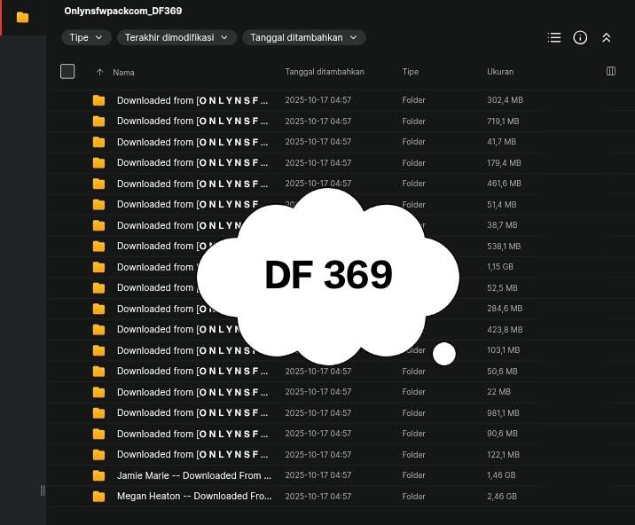This screenshot has height=525, width=635.
Task: Click the 2,46 GB size cell
Action: click(x=502, y=497)
